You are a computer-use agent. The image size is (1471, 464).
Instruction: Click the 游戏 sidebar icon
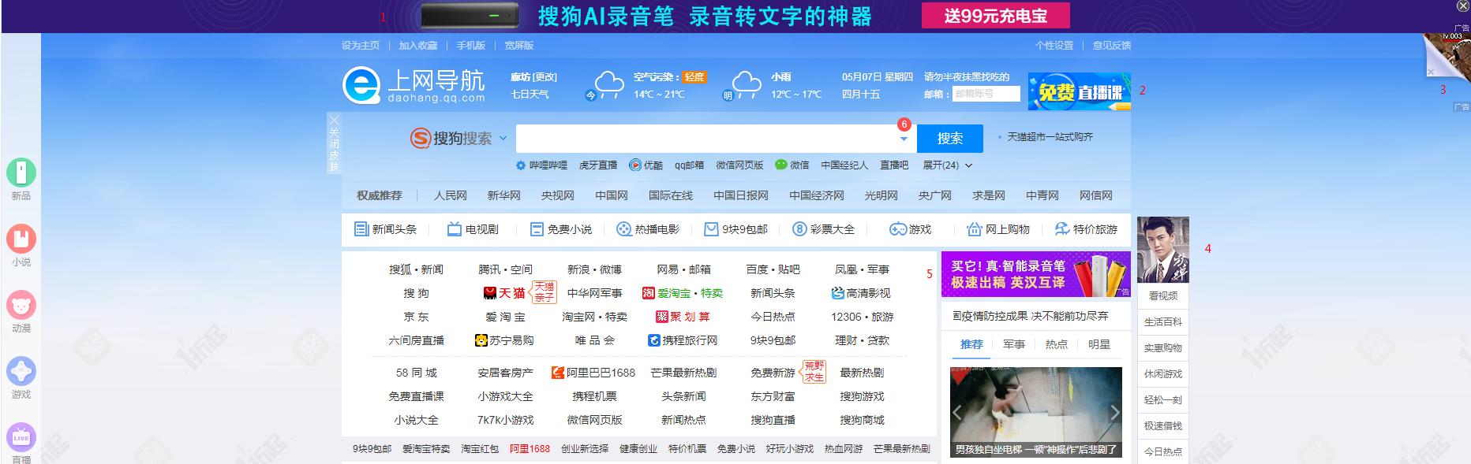point(21,371)
